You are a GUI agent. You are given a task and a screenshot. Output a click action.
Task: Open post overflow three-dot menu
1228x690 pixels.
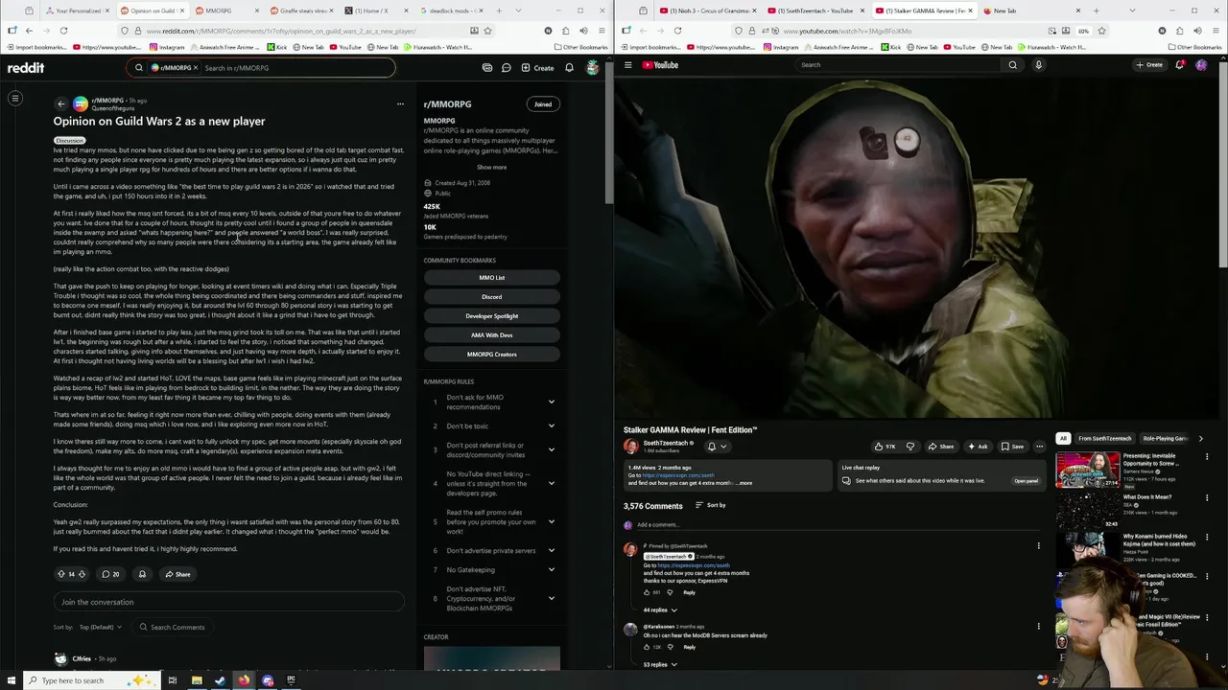(x=400, y=103)
